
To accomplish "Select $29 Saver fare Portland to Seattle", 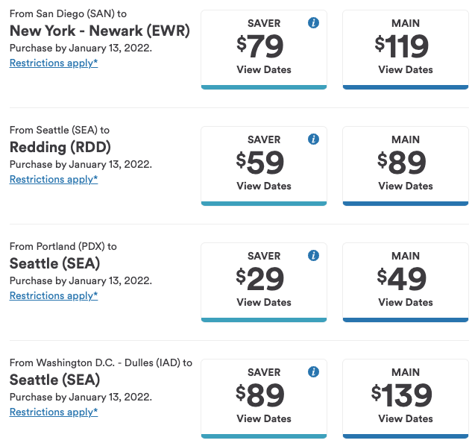I will click(x=264, y=282).
